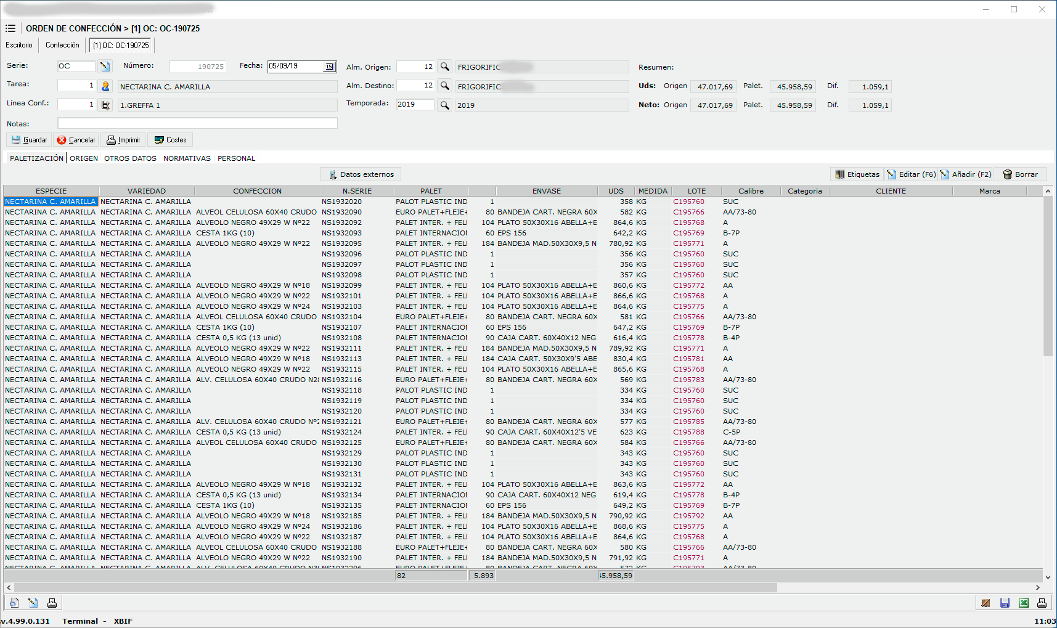Click the Serie input field
This screenshot has width=1057, height=628.
(x=76, y=66)
